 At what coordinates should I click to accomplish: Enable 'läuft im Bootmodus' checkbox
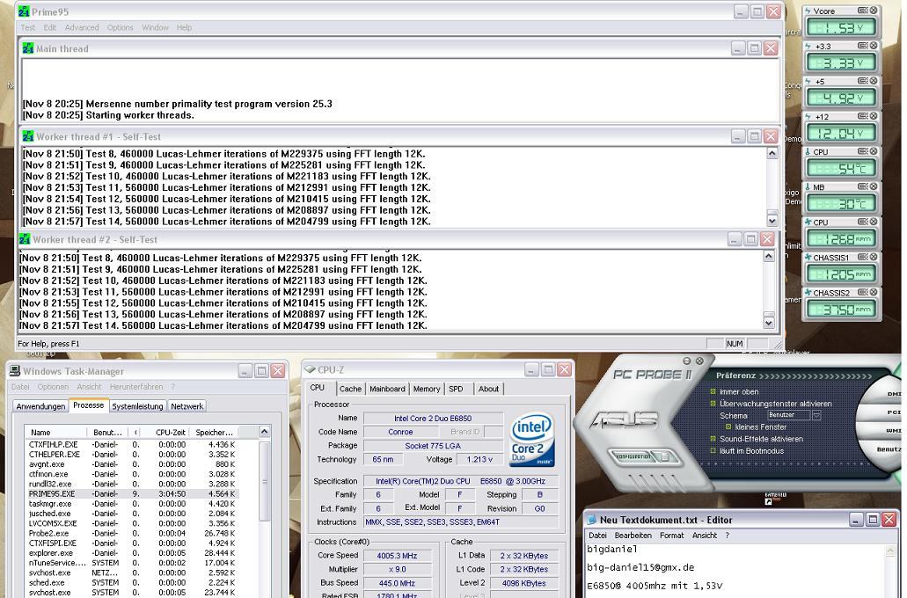coord(713,450)
